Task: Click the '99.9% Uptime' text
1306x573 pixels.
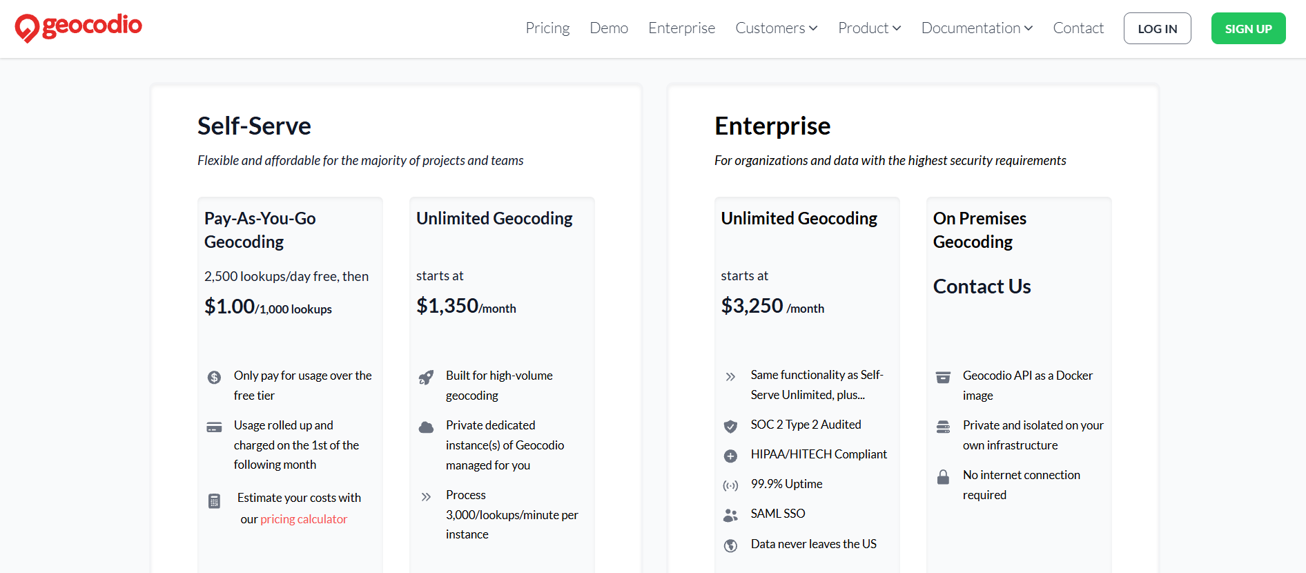Action: coord(786,484)
